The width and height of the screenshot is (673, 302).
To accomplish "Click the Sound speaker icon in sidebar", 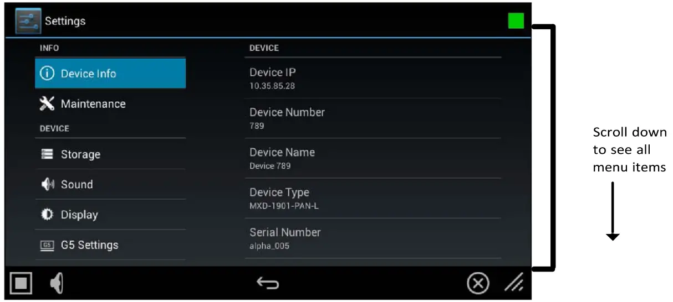I will (x=48, y=184).
